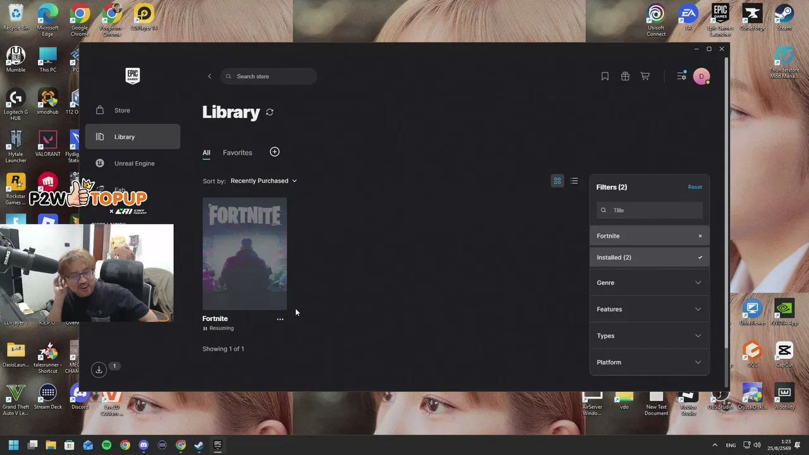Screen dimensions: 809x455
Task: Click the Epic Games logo in launcher sidebar
Action: [132, 76]
